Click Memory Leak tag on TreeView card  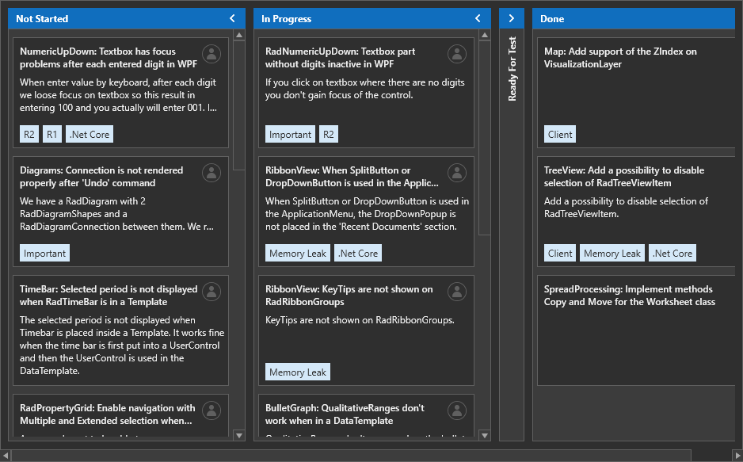point(612,253)
